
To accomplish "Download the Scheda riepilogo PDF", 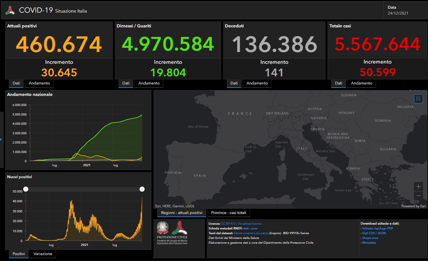I will pos(378,228).
